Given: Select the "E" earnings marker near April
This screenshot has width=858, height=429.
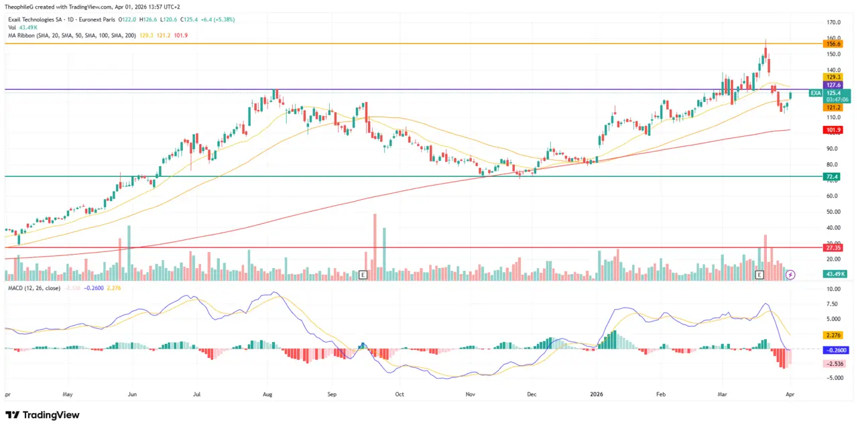Looking at the screenshot, I should pos(759,275).
